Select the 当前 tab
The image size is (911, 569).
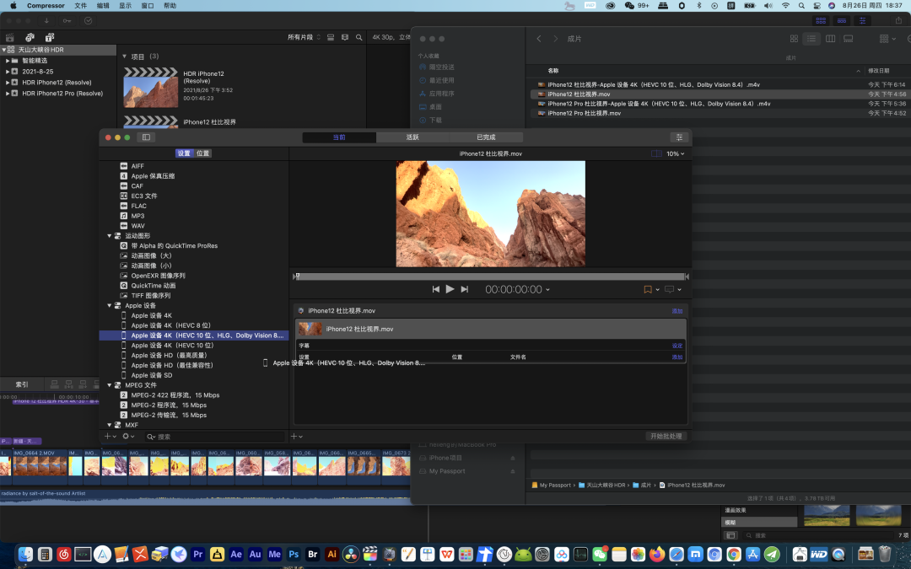pos(339,137)
